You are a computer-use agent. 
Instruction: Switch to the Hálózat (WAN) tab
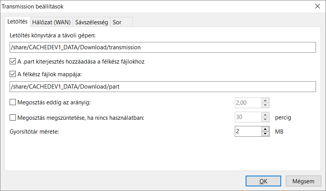click(x=51, y=22)
